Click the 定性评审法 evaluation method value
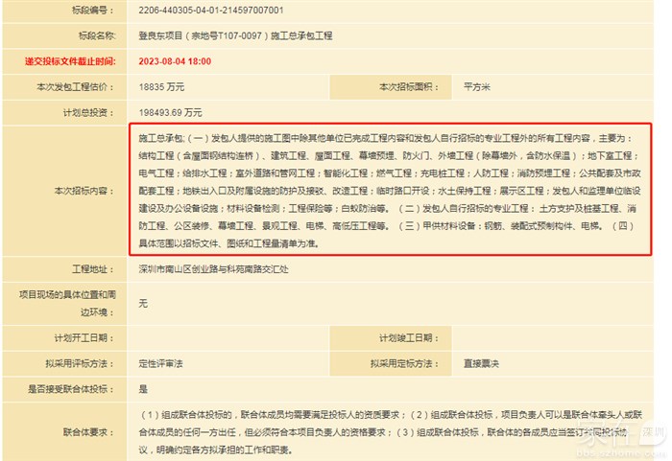672x461 pixels. click(161, 363)
